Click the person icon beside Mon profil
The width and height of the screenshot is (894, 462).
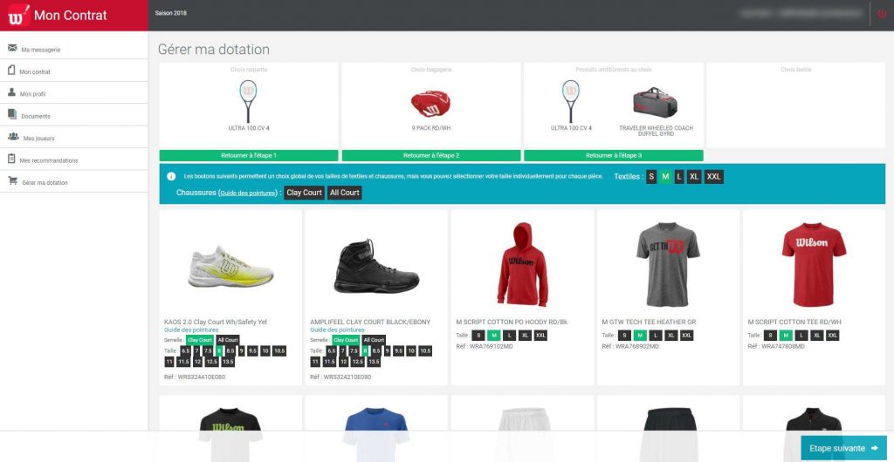click(11, 92)
